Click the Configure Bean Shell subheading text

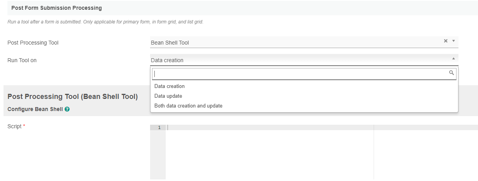[x=35, y=109]
